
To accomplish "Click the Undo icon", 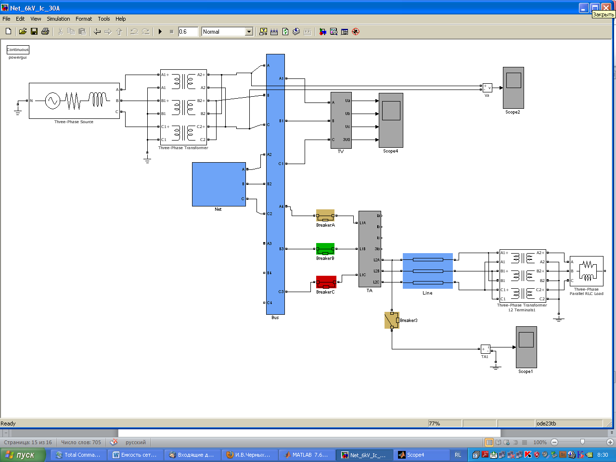I will point(134,31).
